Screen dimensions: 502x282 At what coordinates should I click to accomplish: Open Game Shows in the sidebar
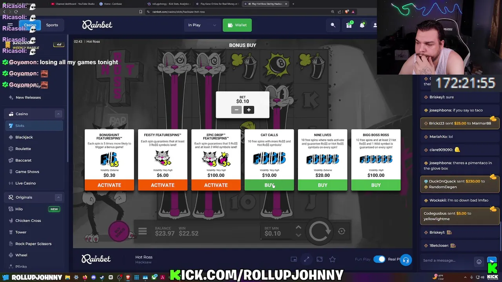coord(34,172)
